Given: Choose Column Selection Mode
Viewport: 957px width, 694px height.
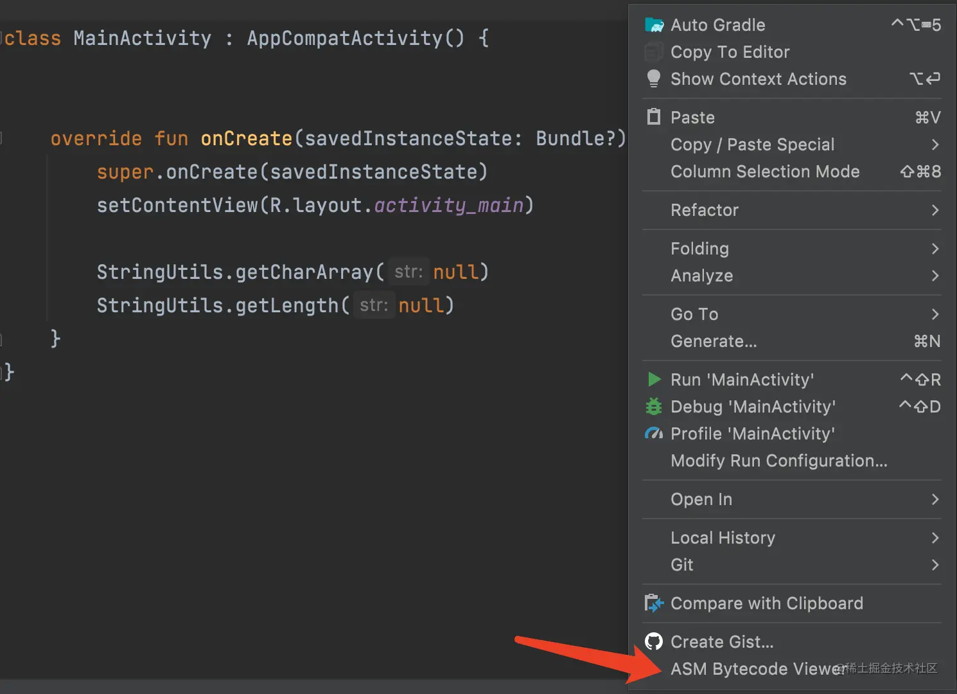Looking at the screenshot, I should click(x=765, y=172).
